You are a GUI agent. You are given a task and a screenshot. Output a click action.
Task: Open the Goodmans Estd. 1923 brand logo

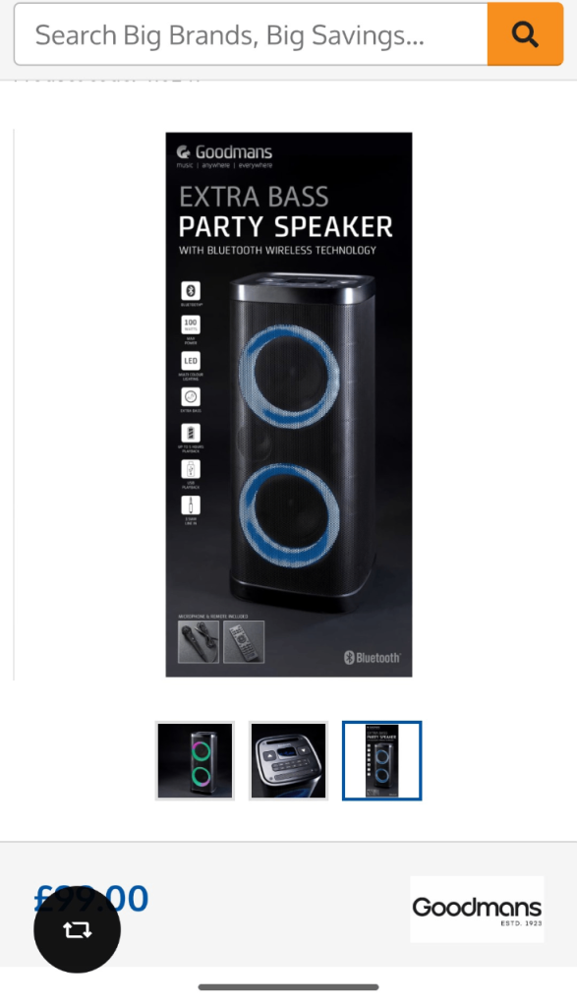[477, 910]
